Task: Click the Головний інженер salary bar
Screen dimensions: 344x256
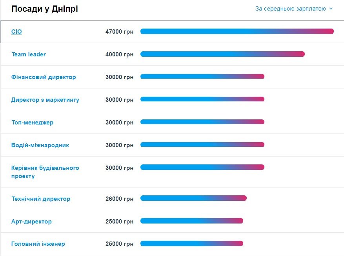Action: (192, 243)
